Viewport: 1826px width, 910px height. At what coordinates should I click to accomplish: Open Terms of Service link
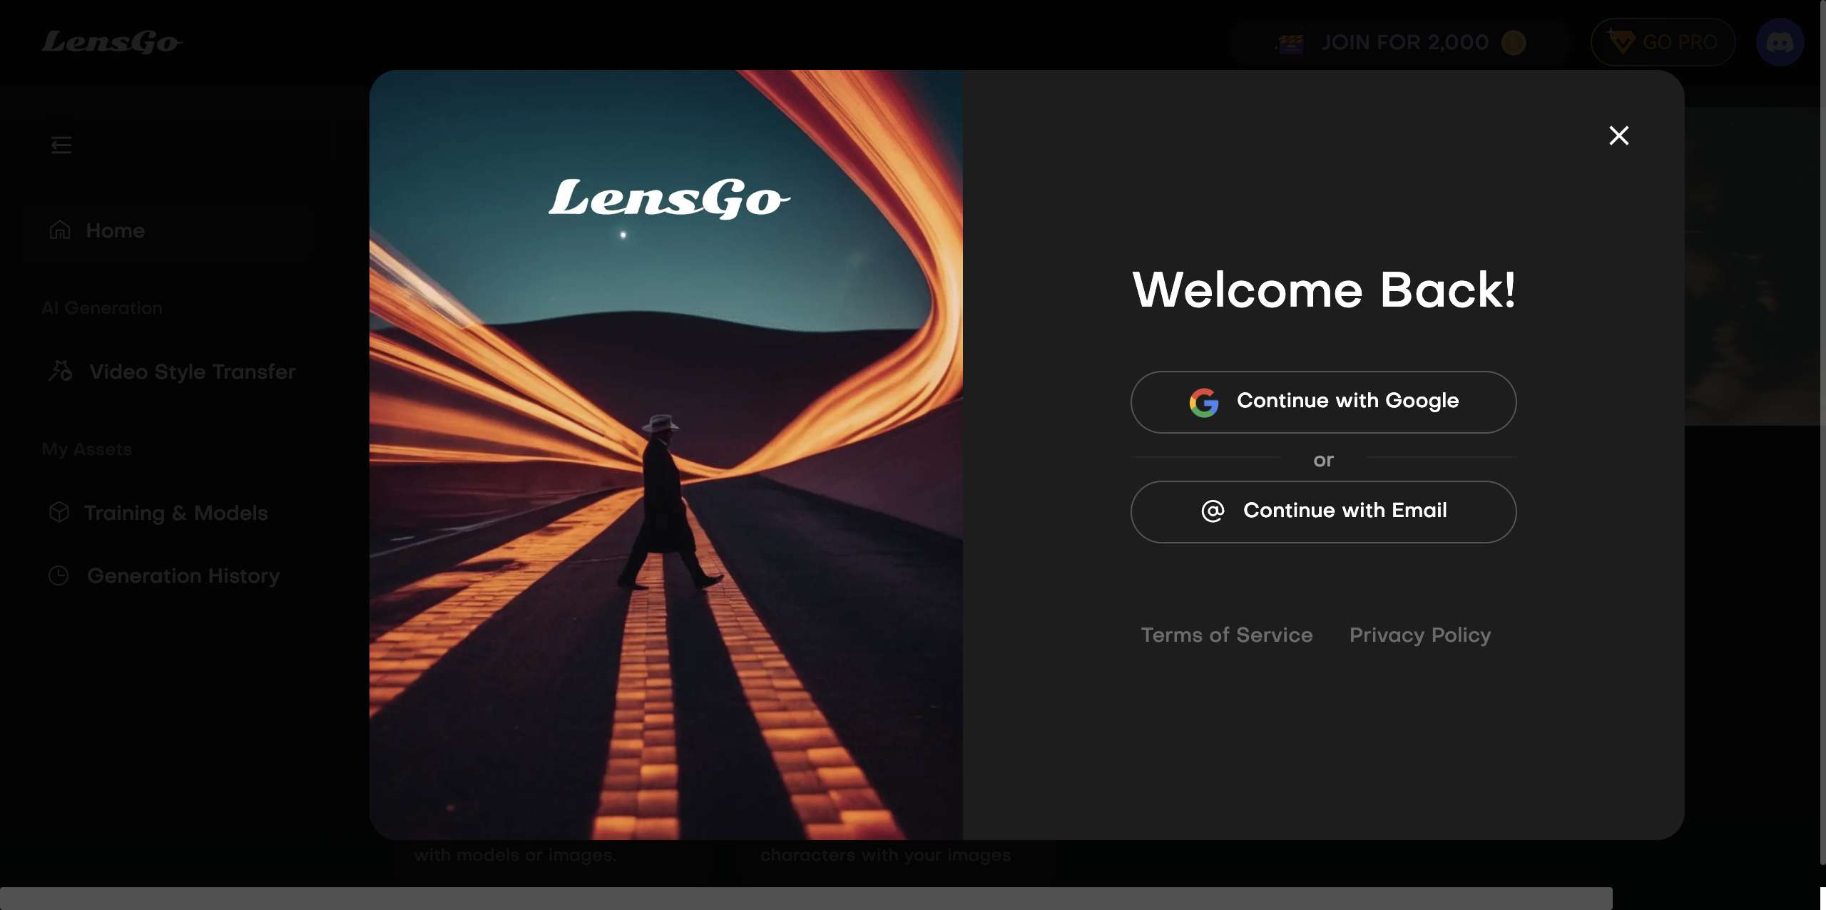1227,635
